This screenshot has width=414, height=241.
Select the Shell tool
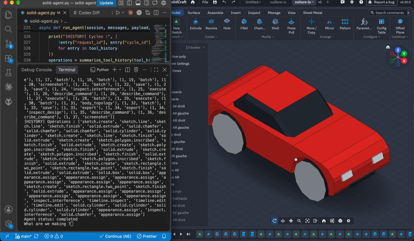(x=275, y=25)
